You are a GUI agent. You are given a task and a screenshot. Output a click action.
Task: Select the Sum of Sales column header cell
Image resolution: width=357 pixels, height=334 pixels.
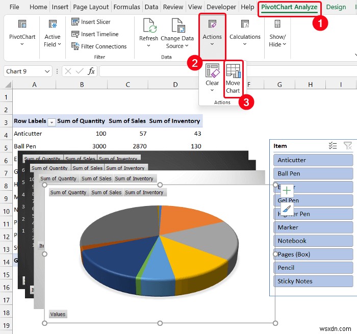(127, 121)
